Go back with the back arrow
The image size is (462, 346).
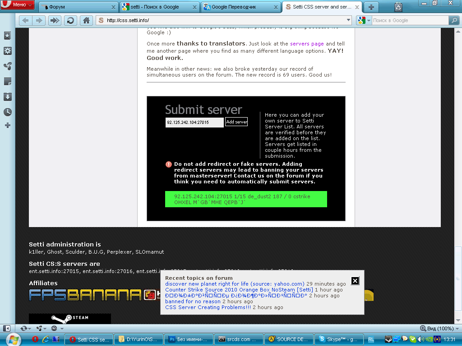pyautogui.click(x=26, y=20)
